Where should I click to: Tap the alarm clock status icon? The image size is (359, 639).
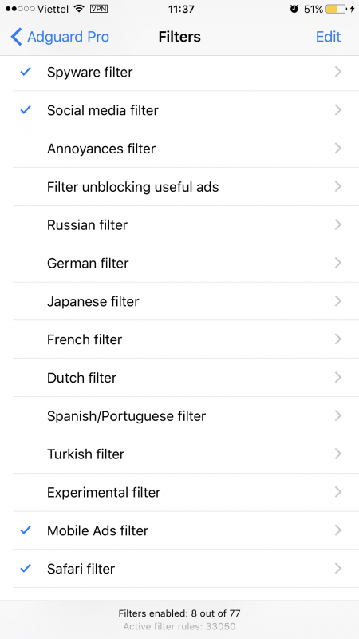[x=294, y=9]
